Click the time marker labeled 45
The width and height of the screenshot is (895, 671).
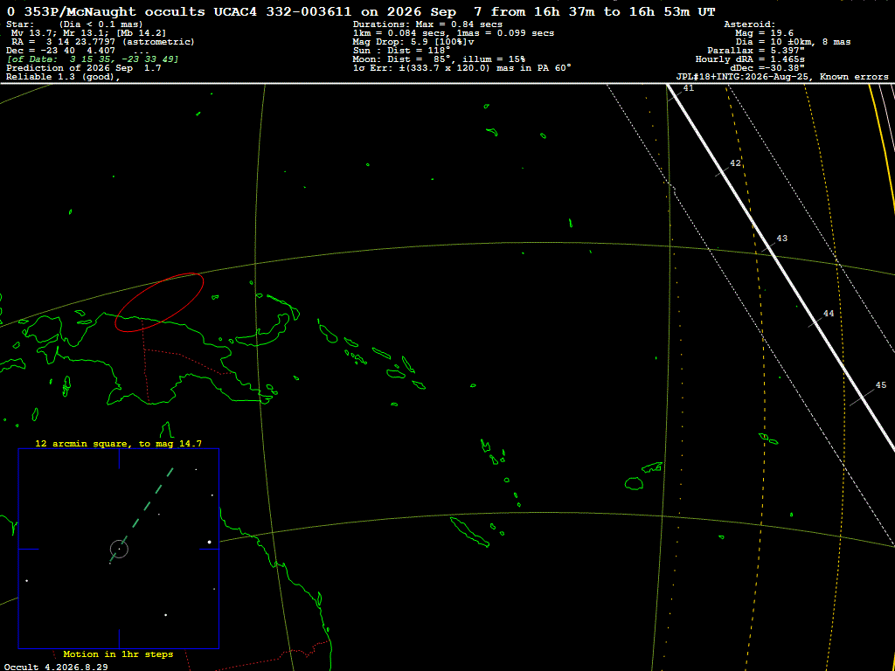881,385
